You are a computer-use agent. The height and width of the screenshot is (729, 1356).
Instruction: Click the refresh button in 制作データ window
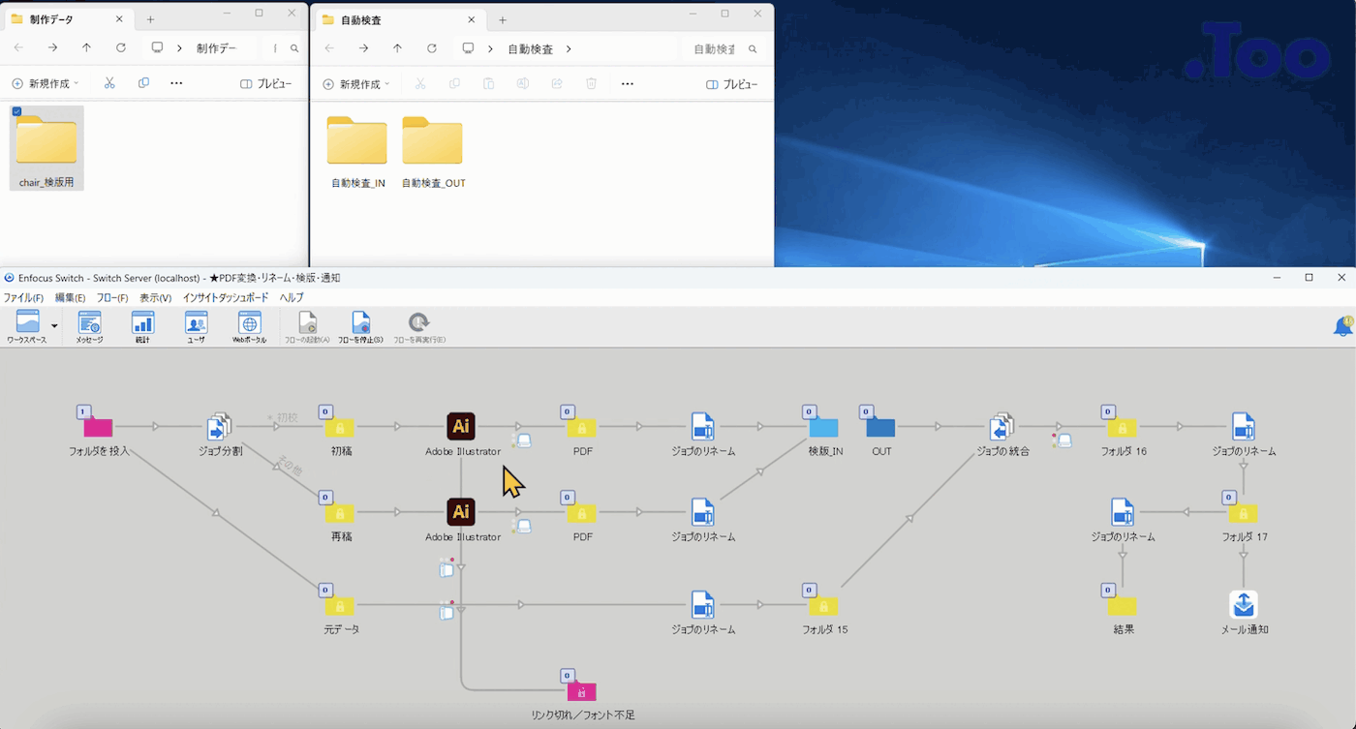click(x=121, y=48)
